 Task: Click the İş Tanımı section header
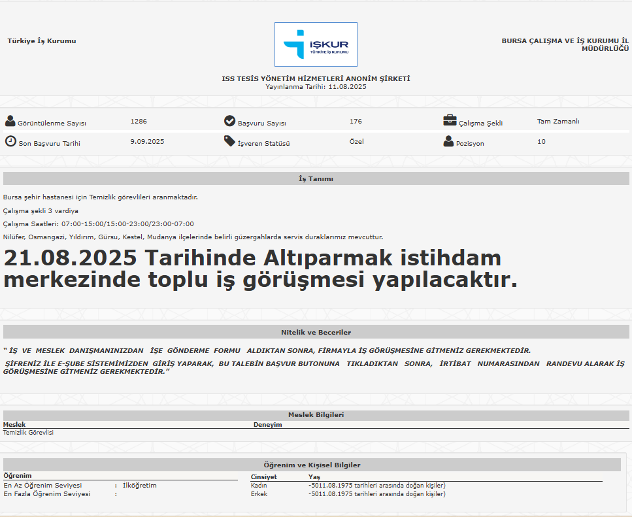click(316, 178)
